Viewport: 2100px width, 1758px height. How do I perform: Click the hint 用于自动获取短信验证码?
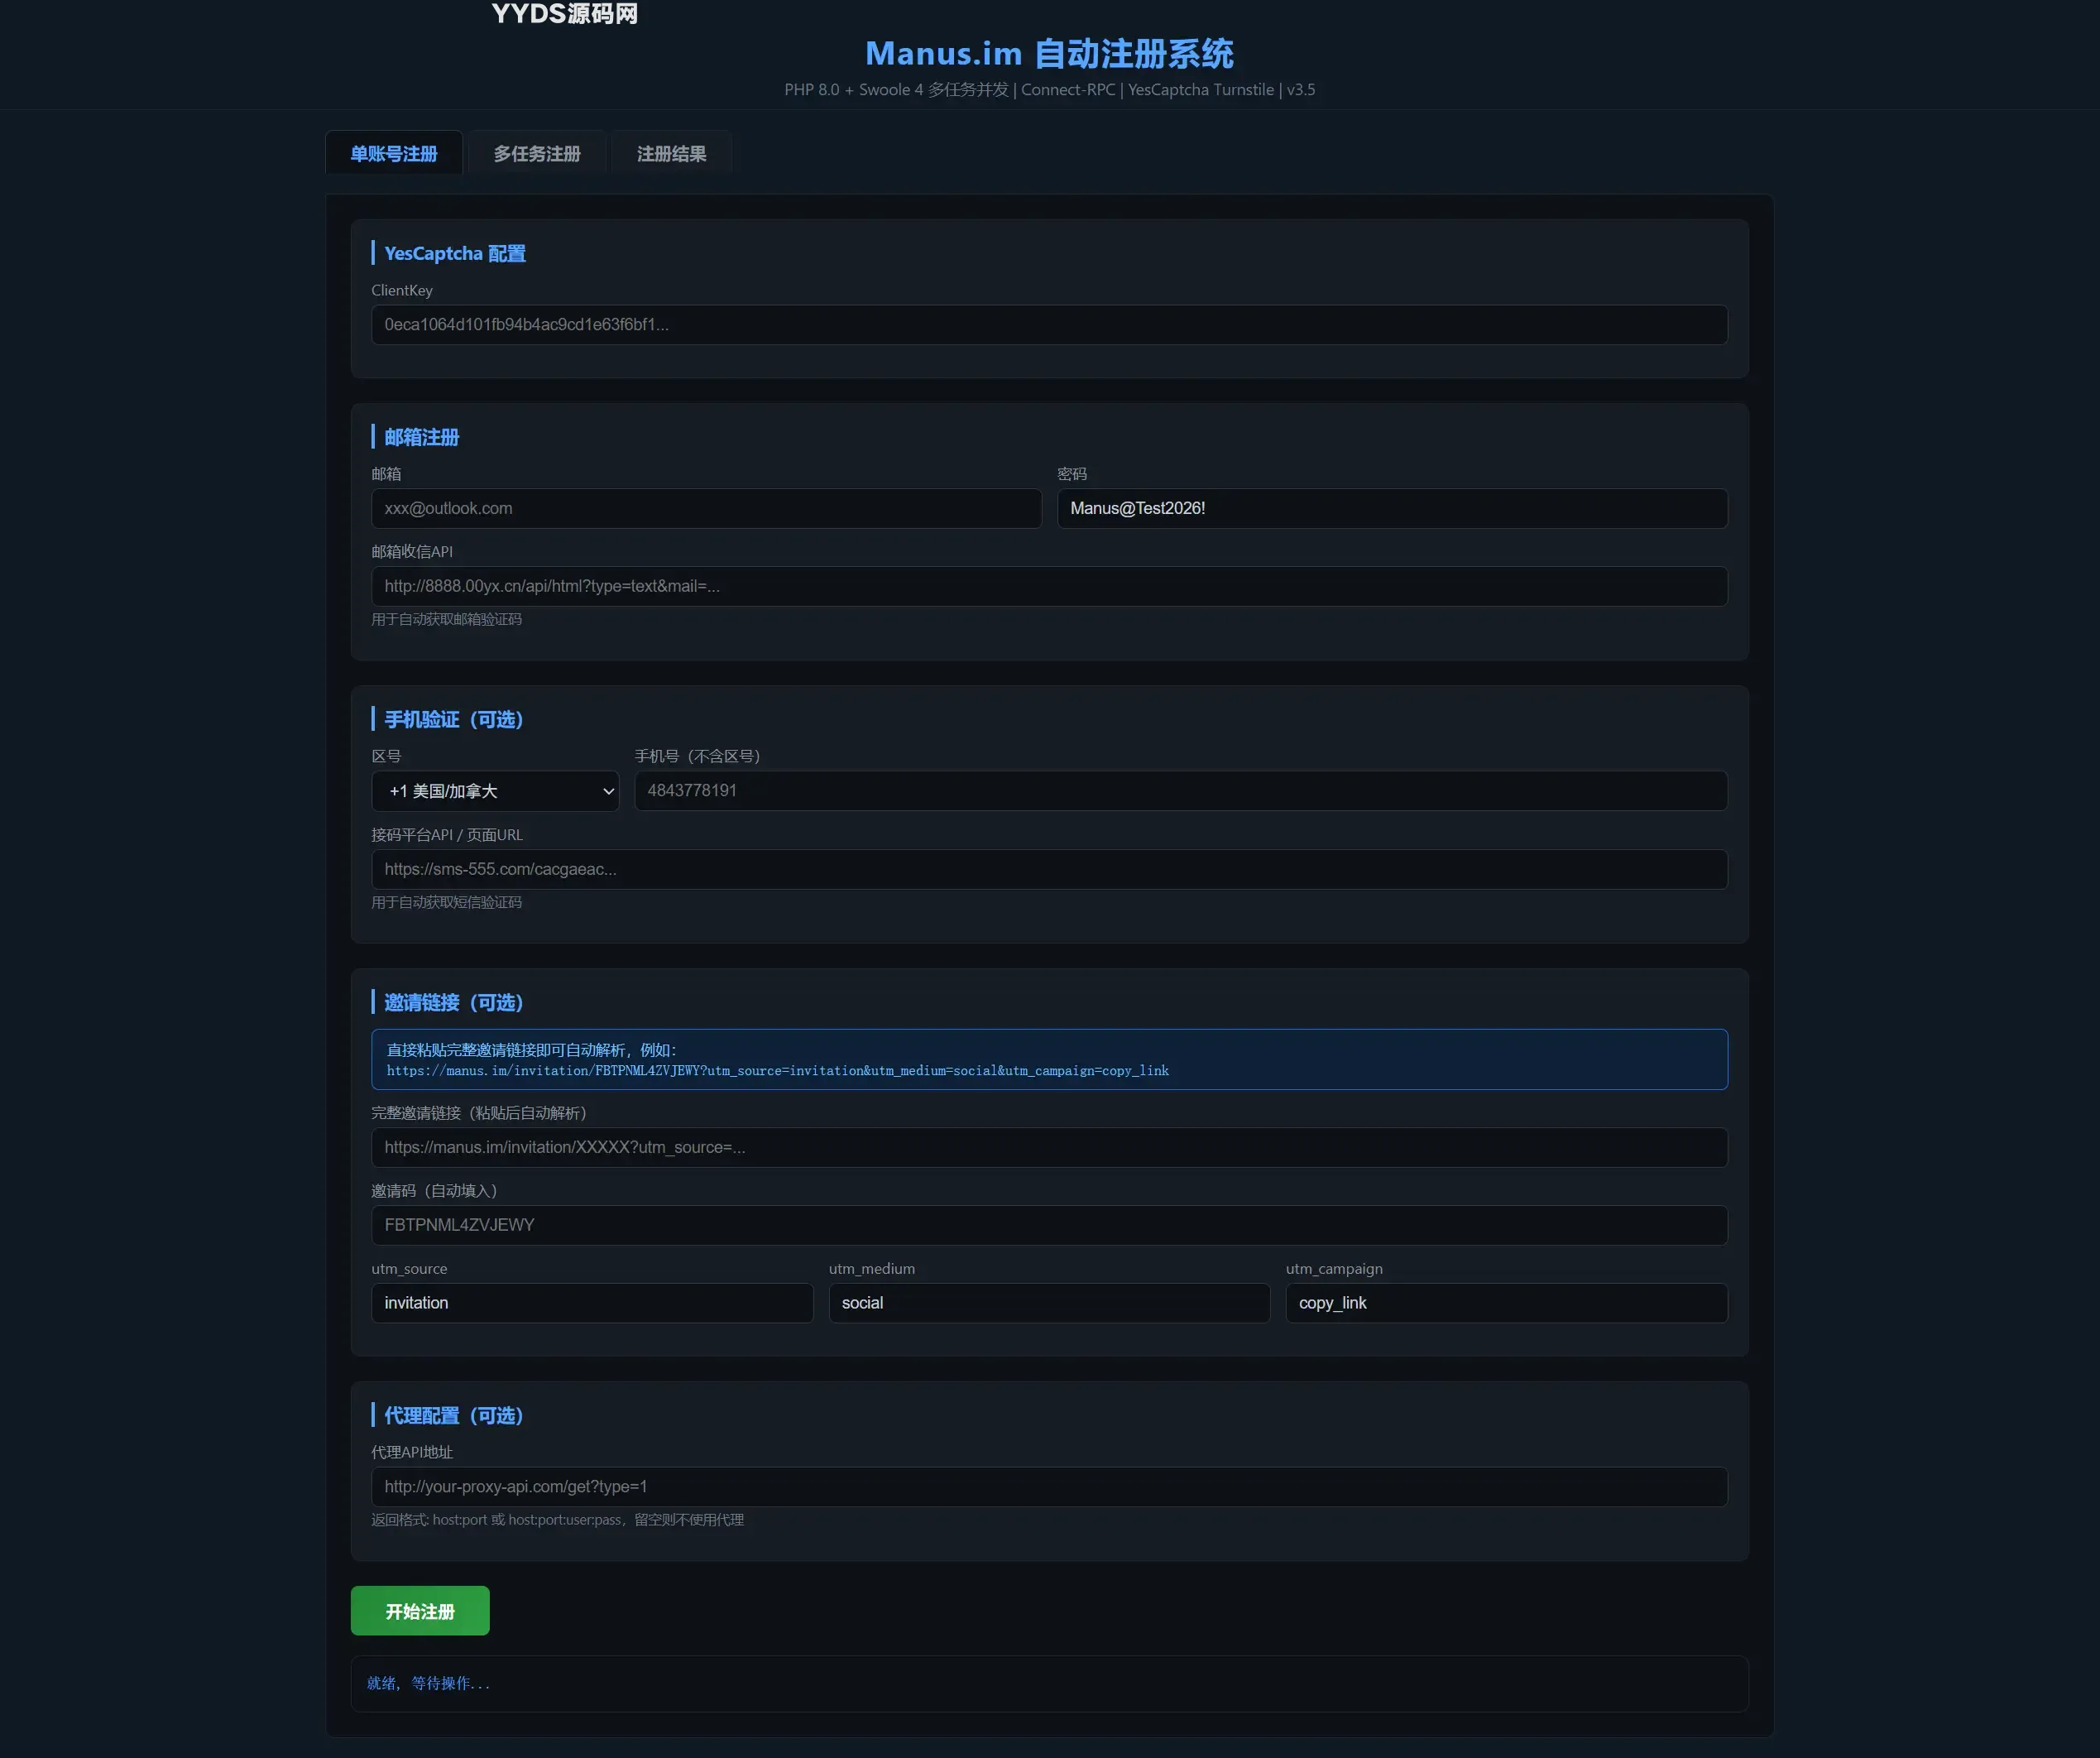(446, 902)
